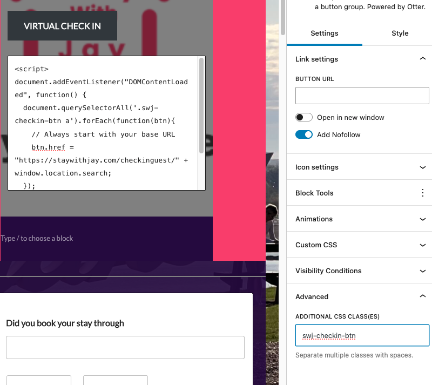432x385 pixels.
Task: Click the Did you book your stay field
Action: (x=125, y=347)
